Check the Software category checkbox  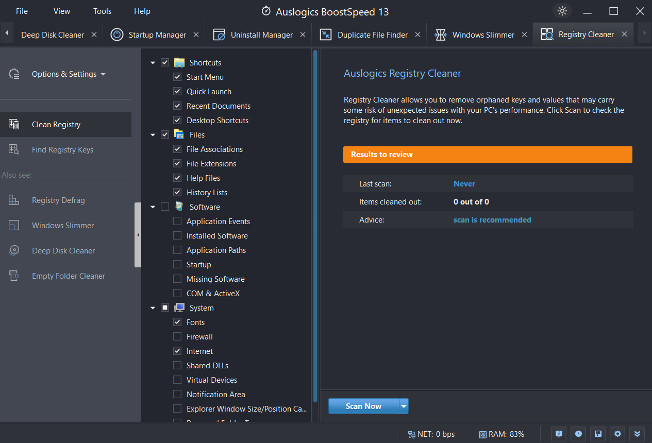[165, 207]
